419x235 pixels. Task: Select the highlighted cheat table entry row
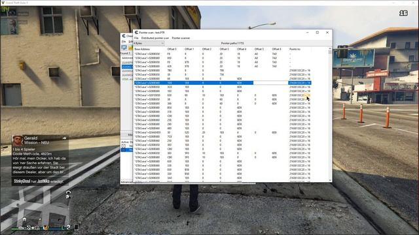(127, 150)
